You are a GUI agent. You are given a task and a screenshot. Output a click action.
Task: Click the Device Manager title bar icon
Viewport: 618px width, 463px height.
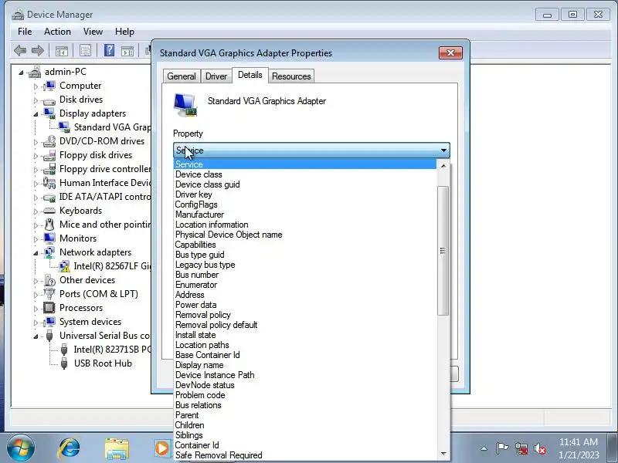(18, 15)
